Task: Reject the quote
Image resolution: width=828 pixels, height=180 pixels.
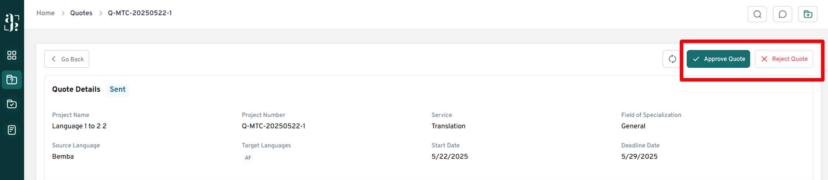Action: point(784,59)
